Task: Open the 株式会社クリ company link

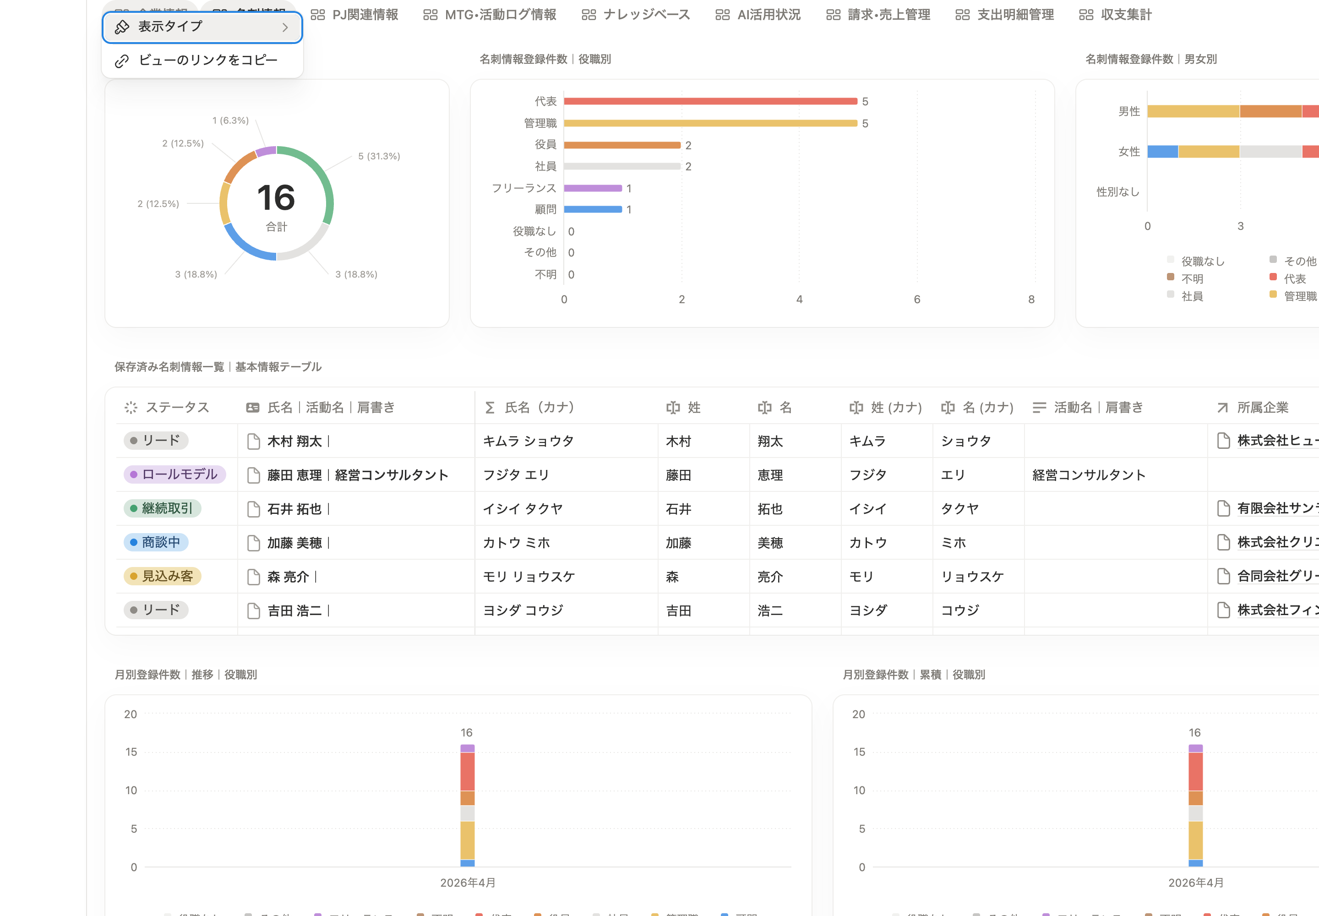Action: (1278, 542)
